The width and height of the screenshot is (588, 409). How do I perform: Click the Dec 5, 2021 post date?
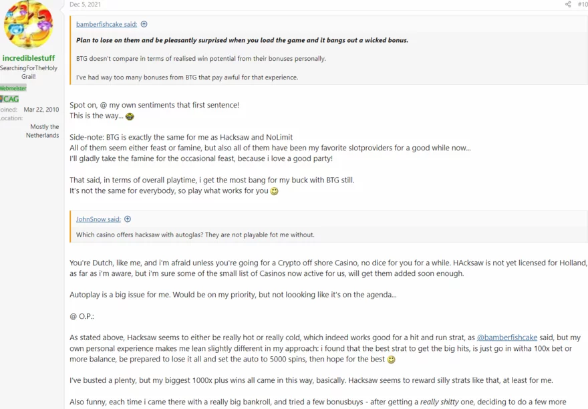pos(85,5)
